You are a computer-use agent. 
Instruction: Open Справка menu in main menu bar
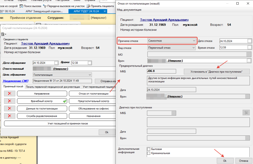tap(90, 1)
